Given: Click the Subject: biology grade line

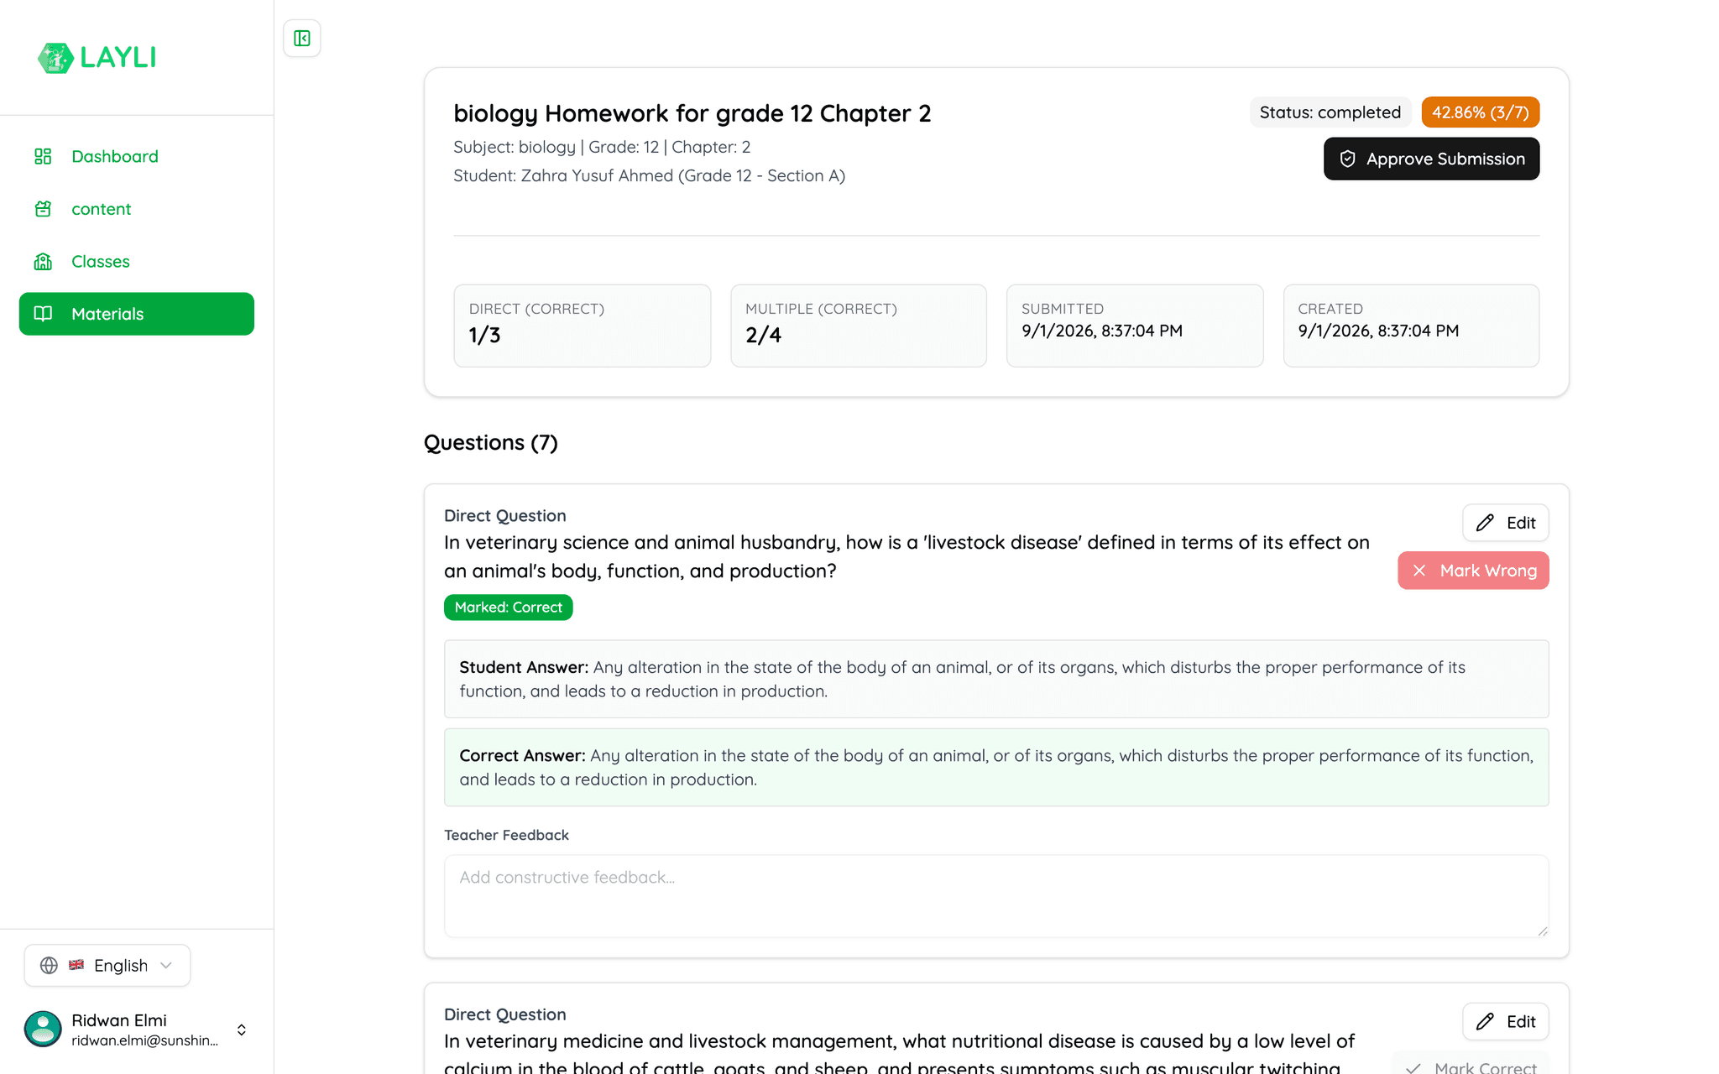Looking at the screenshot, I should [x=602, y=148].
